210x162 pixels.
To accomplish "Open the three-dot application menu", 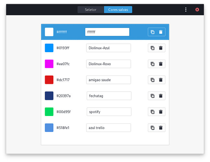I will pos(186,10).
